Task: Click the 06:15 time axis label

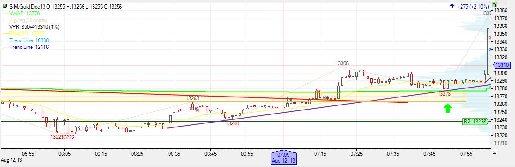Action: pyautogui.click(x=101, y=154)
